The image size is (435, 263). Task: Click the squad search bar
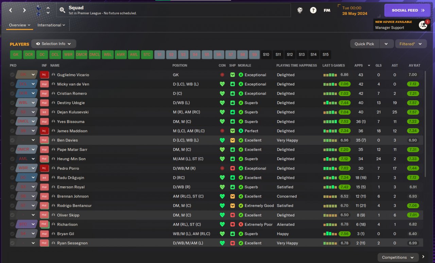coord(173,10)
